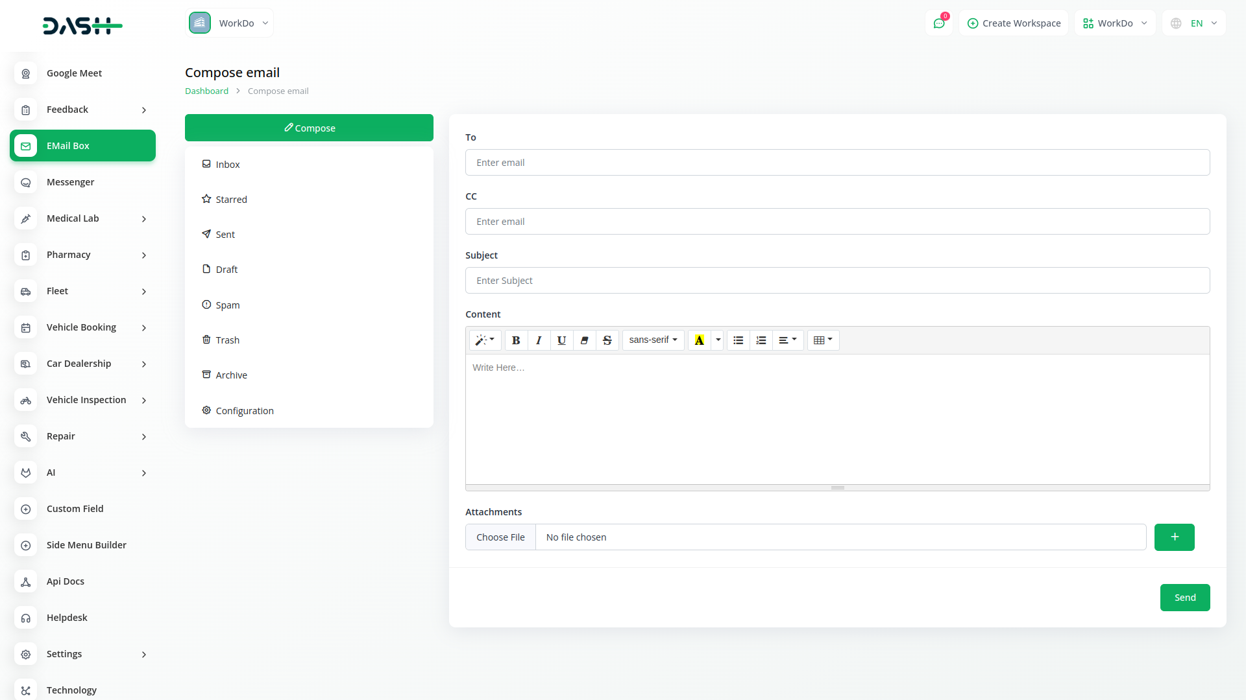The image size is (1246, 700).
Task: Expand the Medical Lab menu
Action: point(82,218)
